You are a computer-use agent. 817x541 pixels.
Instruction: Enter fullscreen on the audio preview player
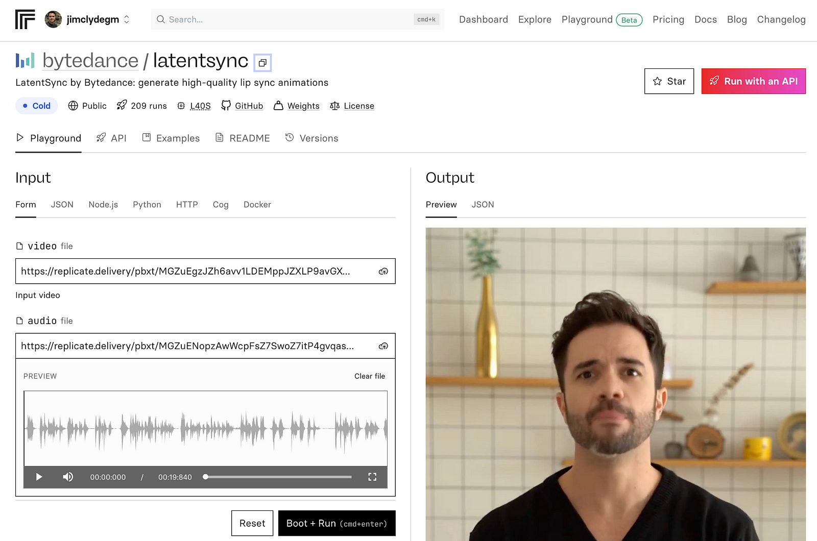(x=372, y=476)
